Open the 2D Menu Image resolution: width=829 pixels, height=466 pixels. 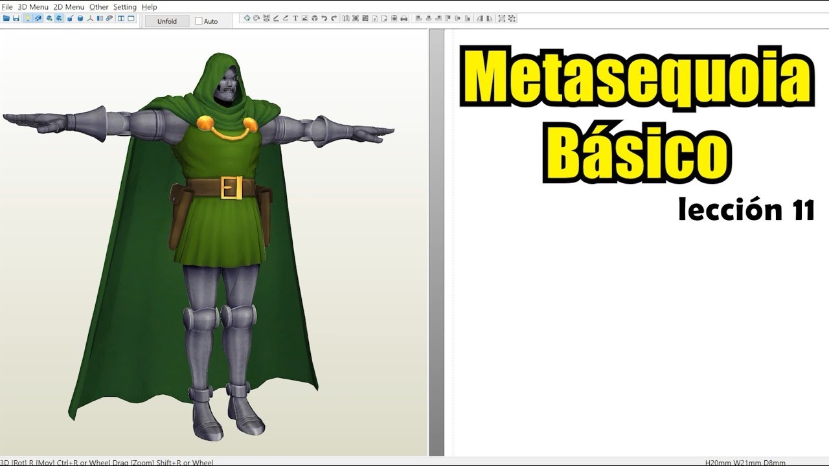69,6
